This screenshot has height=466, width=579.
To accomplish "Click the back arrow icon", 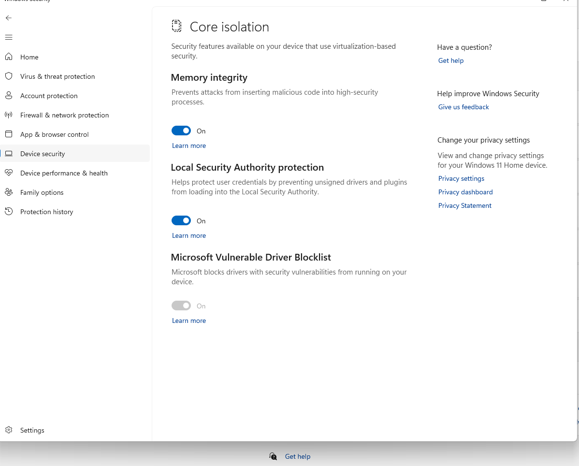I will coord(9,18).
